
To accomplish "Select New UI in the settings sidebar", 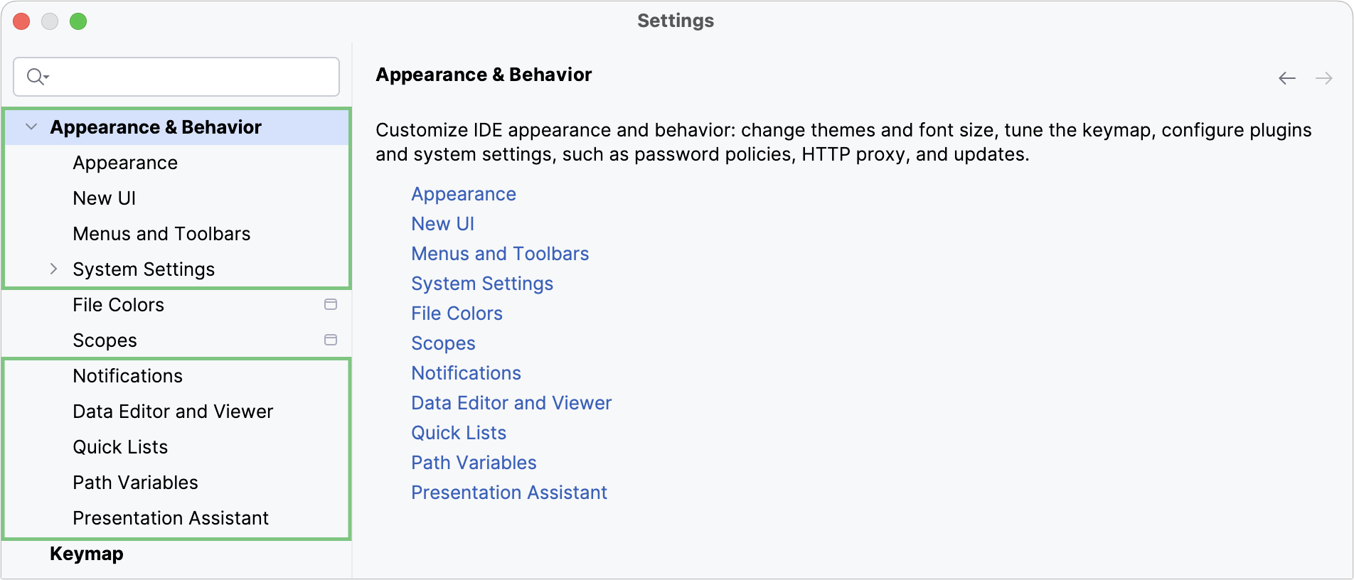I will pos(104,198).
